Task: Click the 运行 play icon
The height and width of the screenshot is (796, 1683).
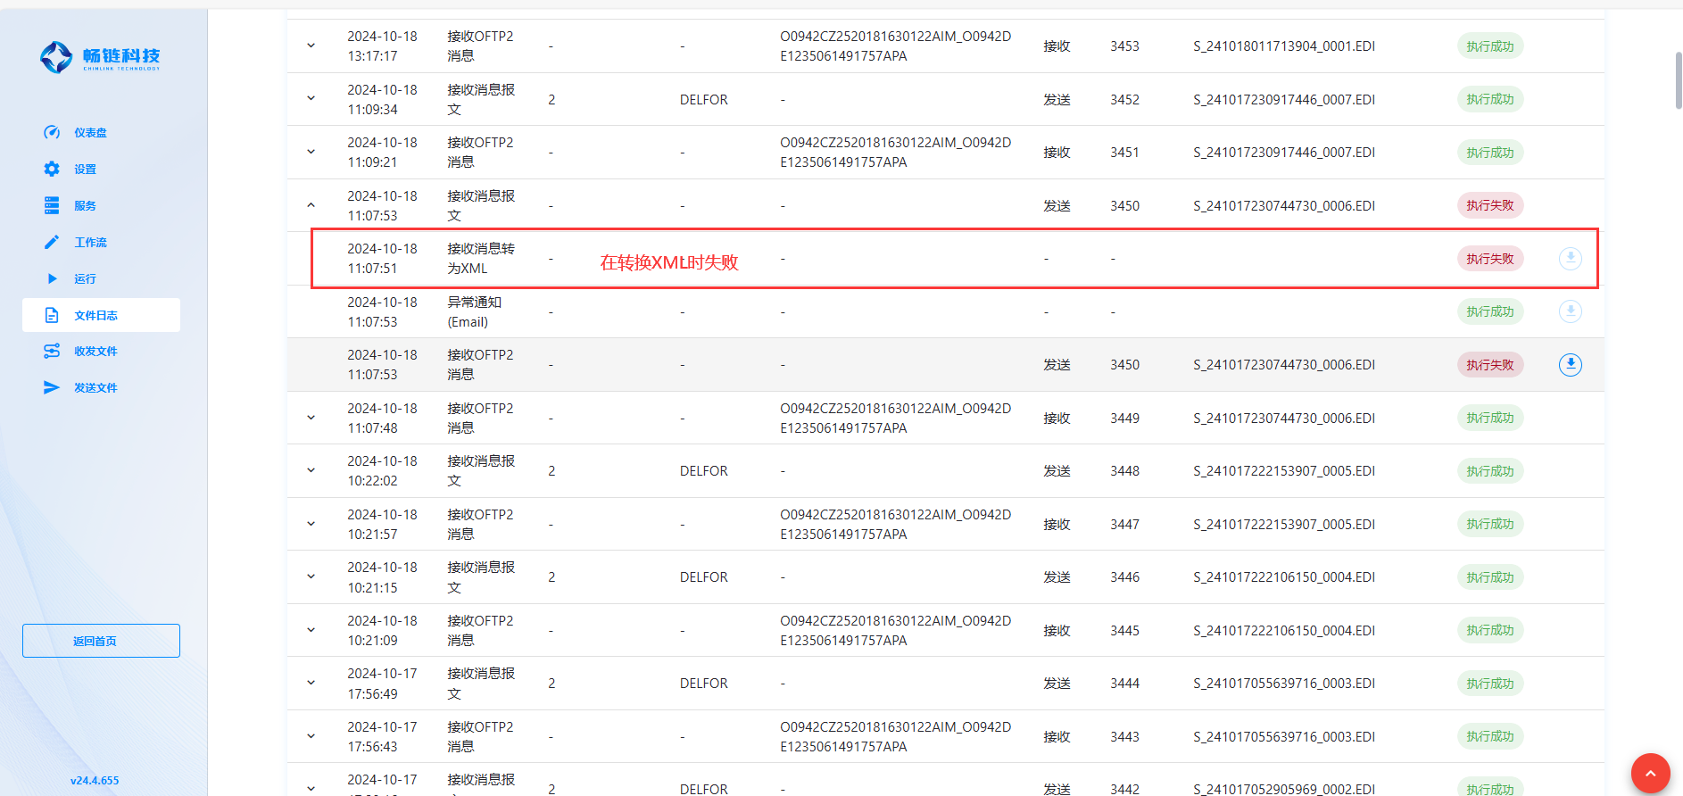Action: (x=52, y=278)
